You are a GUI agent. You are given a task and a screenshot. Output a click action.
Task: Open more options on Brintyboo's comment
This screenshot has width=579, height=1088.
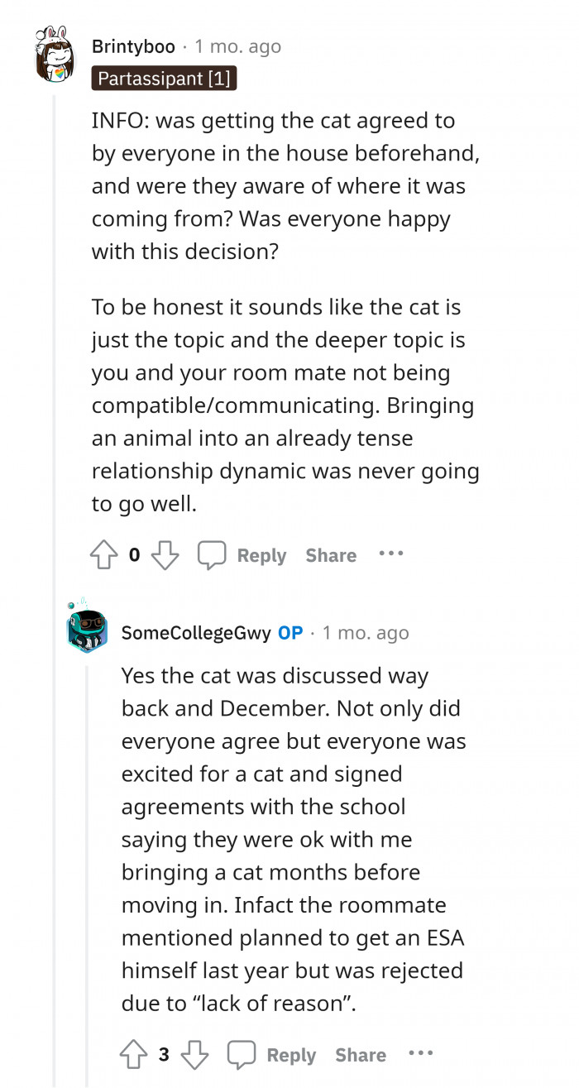[x=390, y=554]
